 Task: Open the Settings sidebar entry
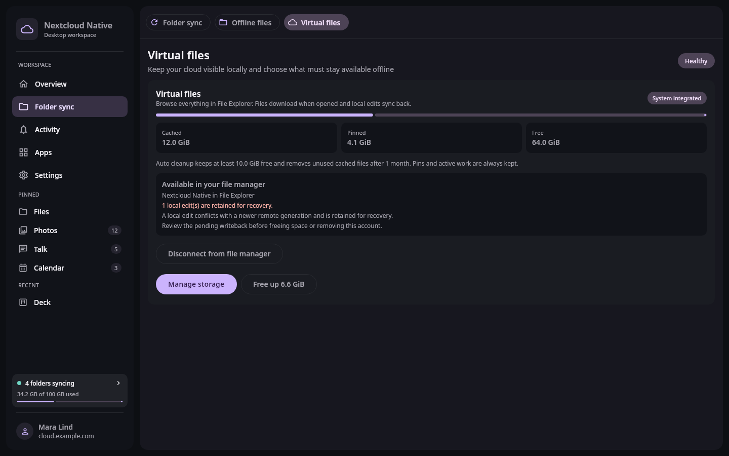[x=70, y=175]
